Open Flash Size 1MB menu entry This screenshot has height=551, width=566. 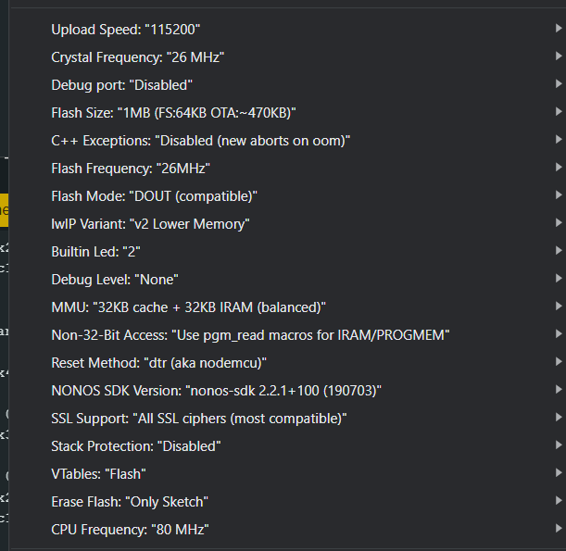coord(288,113)
